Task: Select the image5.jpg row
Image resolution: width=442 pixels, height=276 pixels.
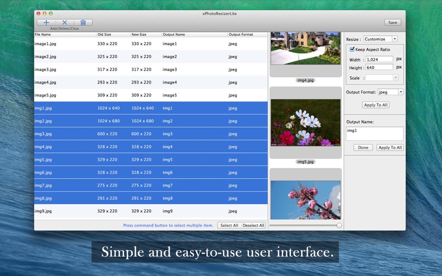Action: 151,95
